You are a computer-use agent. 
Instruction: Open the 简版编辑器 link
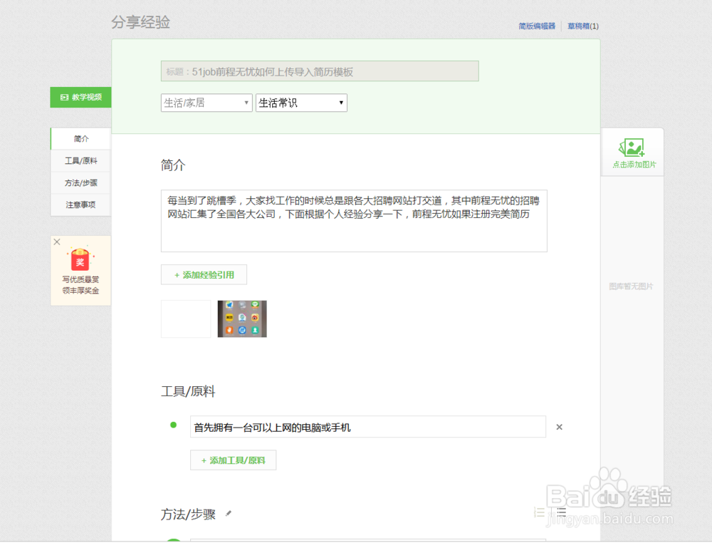click(537, 26)
